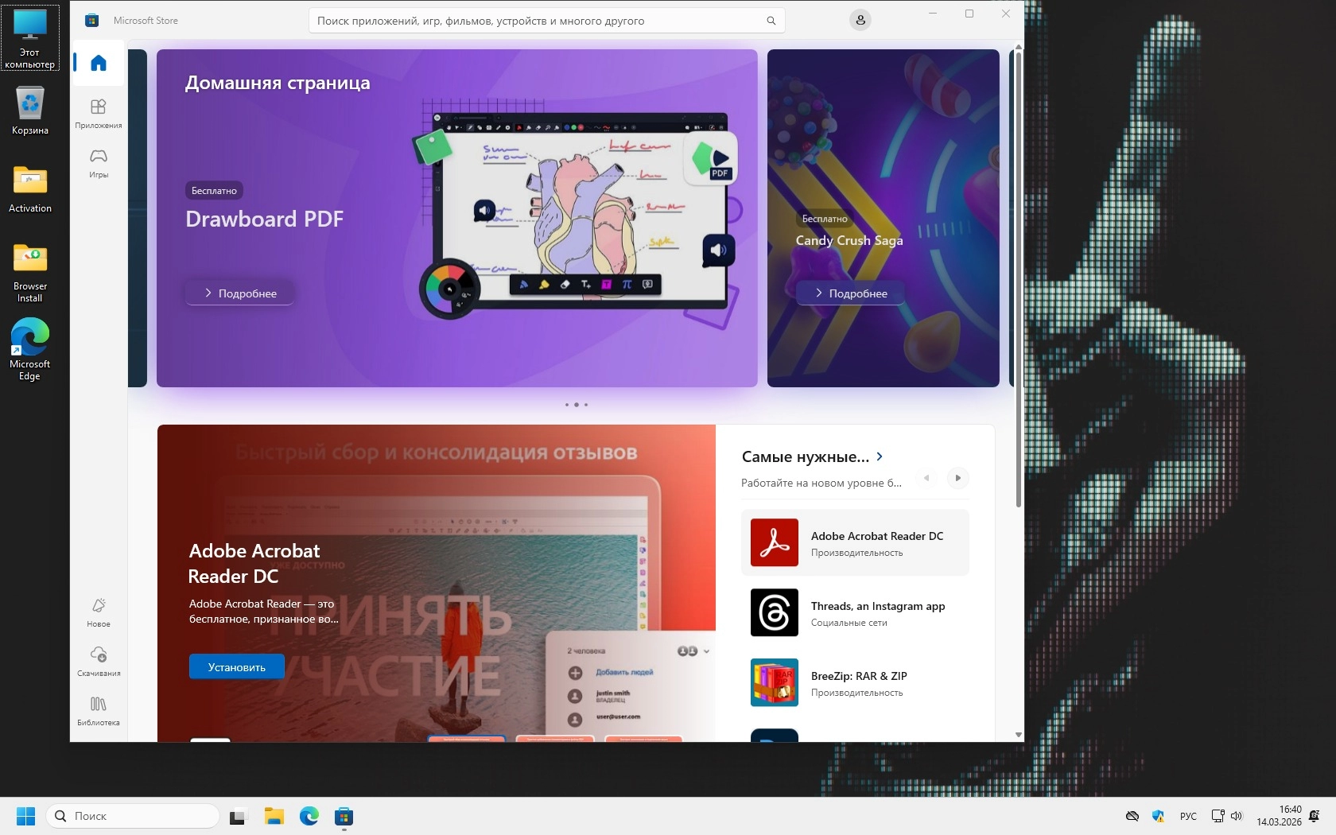Click the Бесплатно badge on Drawboard PDF
Image resolution: width=1336 pixels, height=835 pixels.
coord(214,191)
